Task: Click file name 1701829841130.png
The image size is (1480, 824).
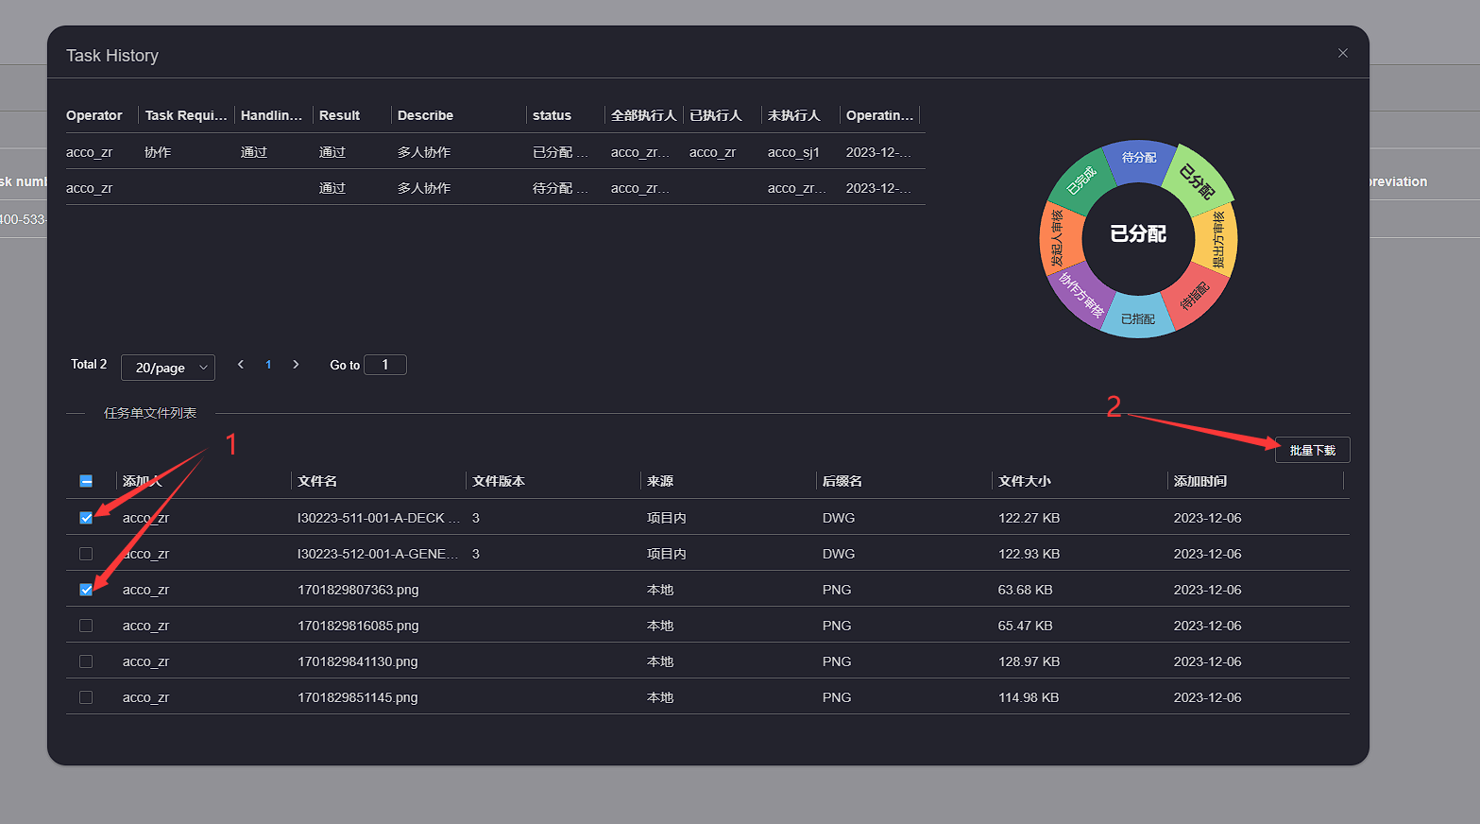Action: pyautogui.click(x=358, y=661)
